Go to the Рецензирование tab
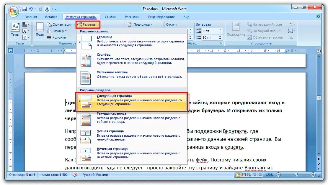Screen dimensions: 328x185 [x=161, y=17]
